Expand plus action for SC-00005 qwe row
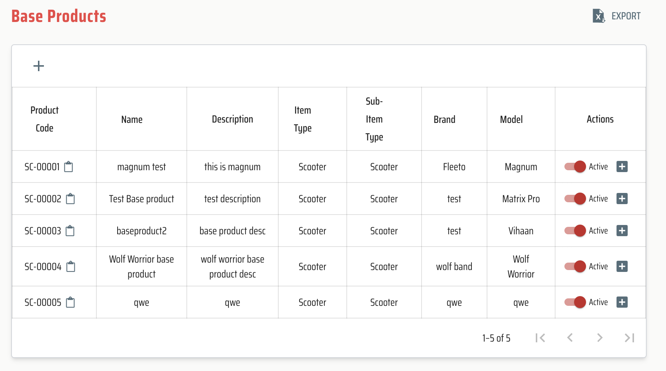666x371 pixels. 622,302
